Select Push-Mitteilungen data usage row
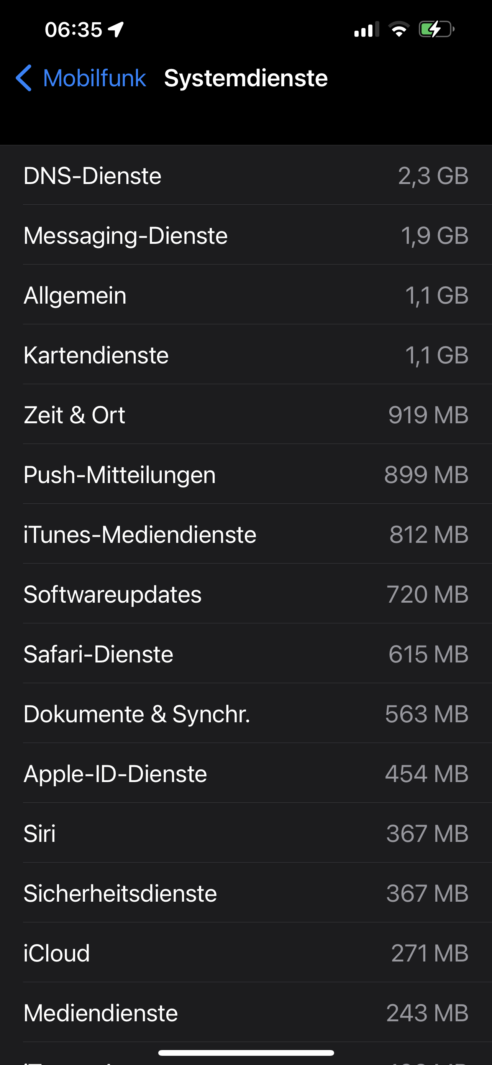Screen dimensions: 492x1065 click(246, 475)
